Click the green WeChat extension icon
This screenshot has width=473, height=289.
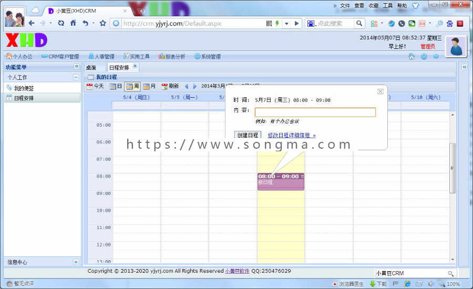[x=412, y=24]
